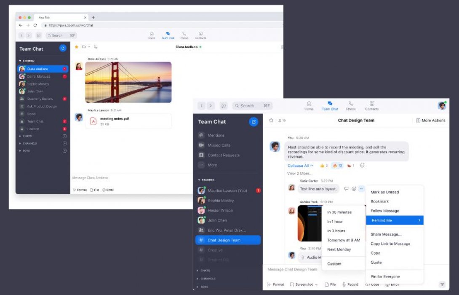The height and width of the screenshot is (295, 459).
Task: Click video call icon in back window
Action: tap(84, 47)
